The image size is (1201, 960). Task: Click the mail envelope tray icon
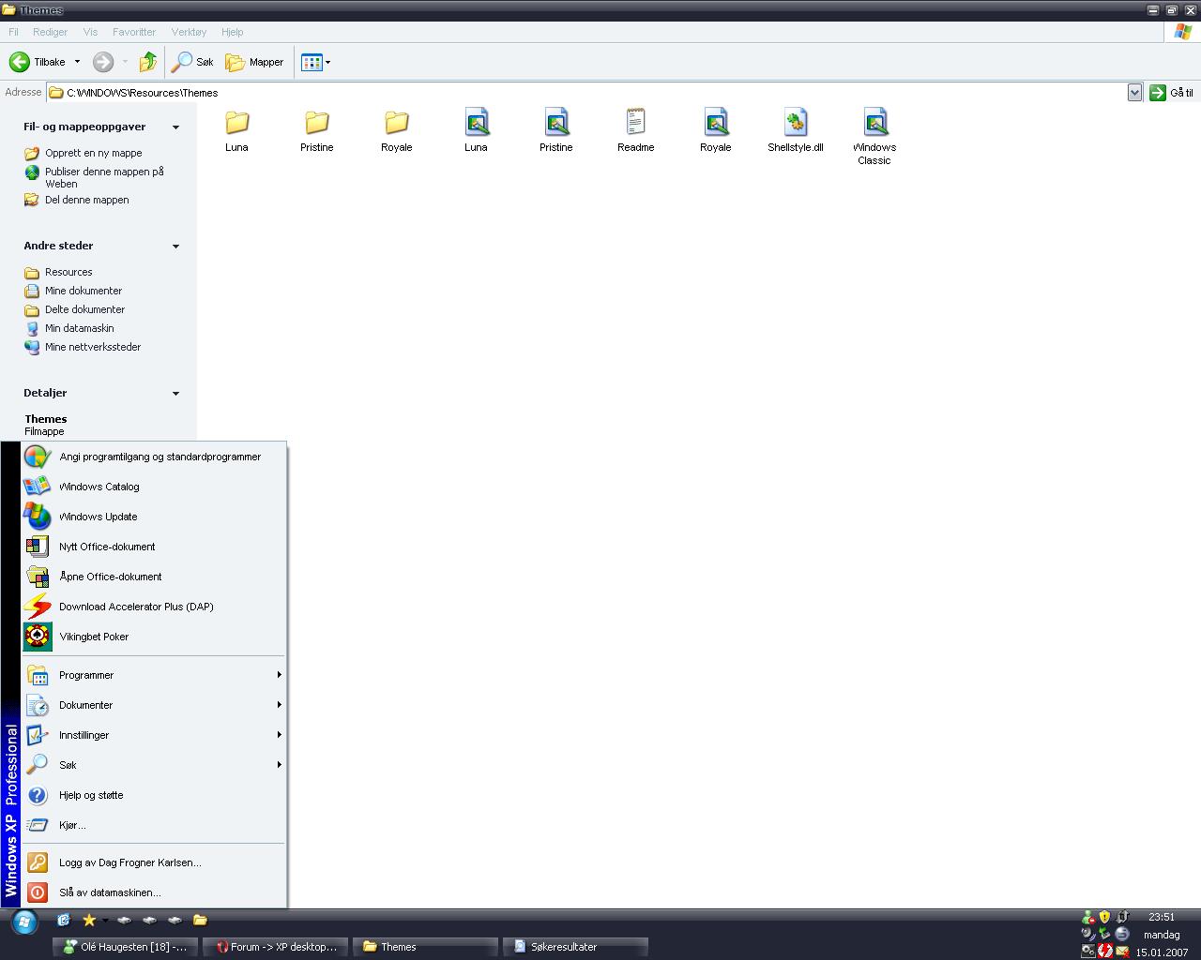point(1122,952)
